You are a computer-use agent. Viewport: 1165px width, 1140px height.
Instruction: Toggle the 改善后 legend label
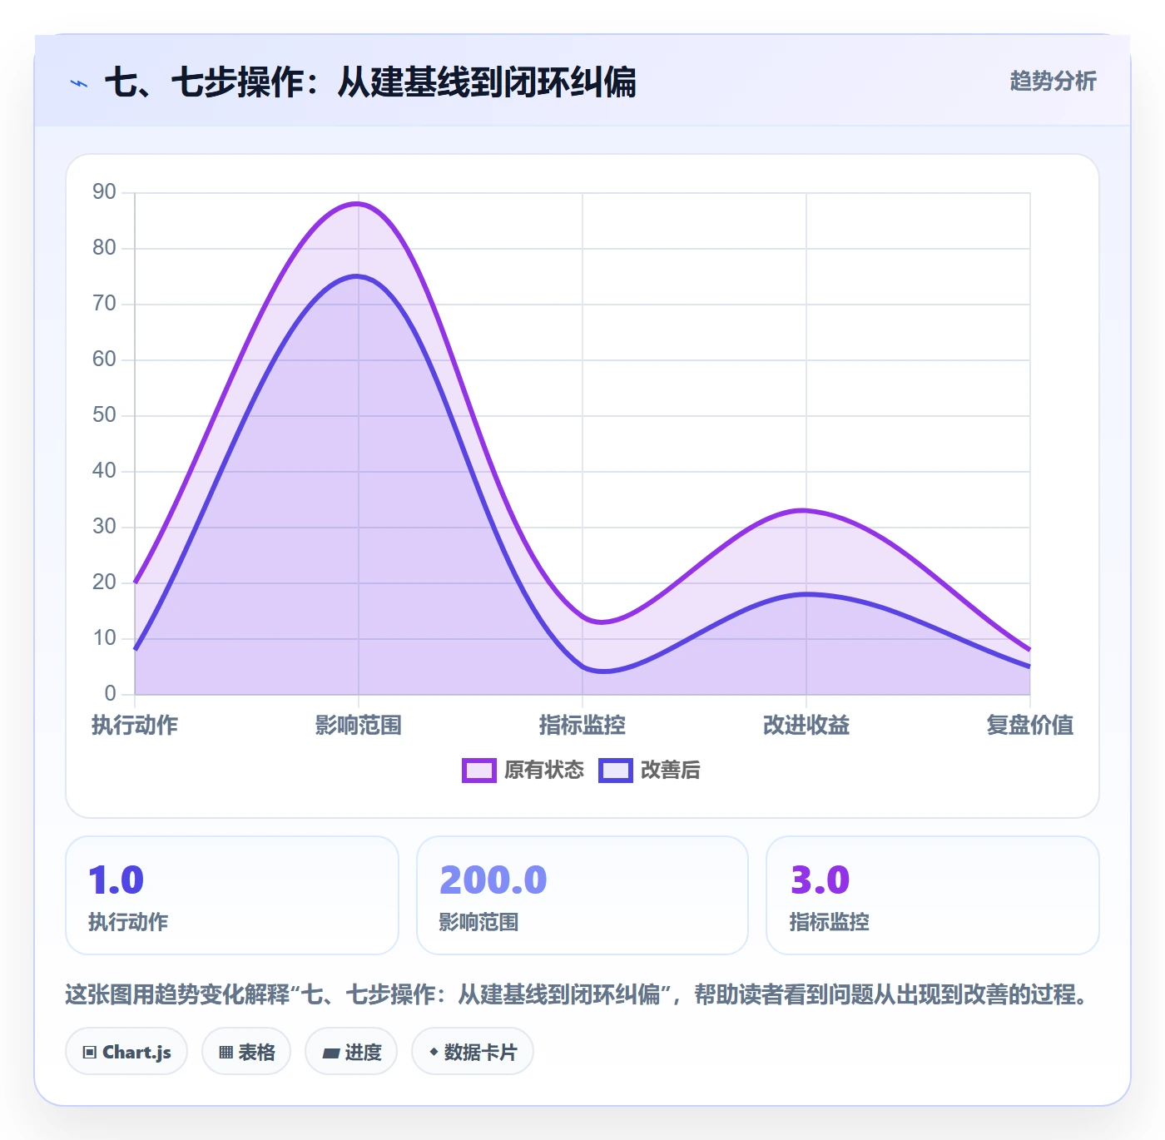coord(670,771)
